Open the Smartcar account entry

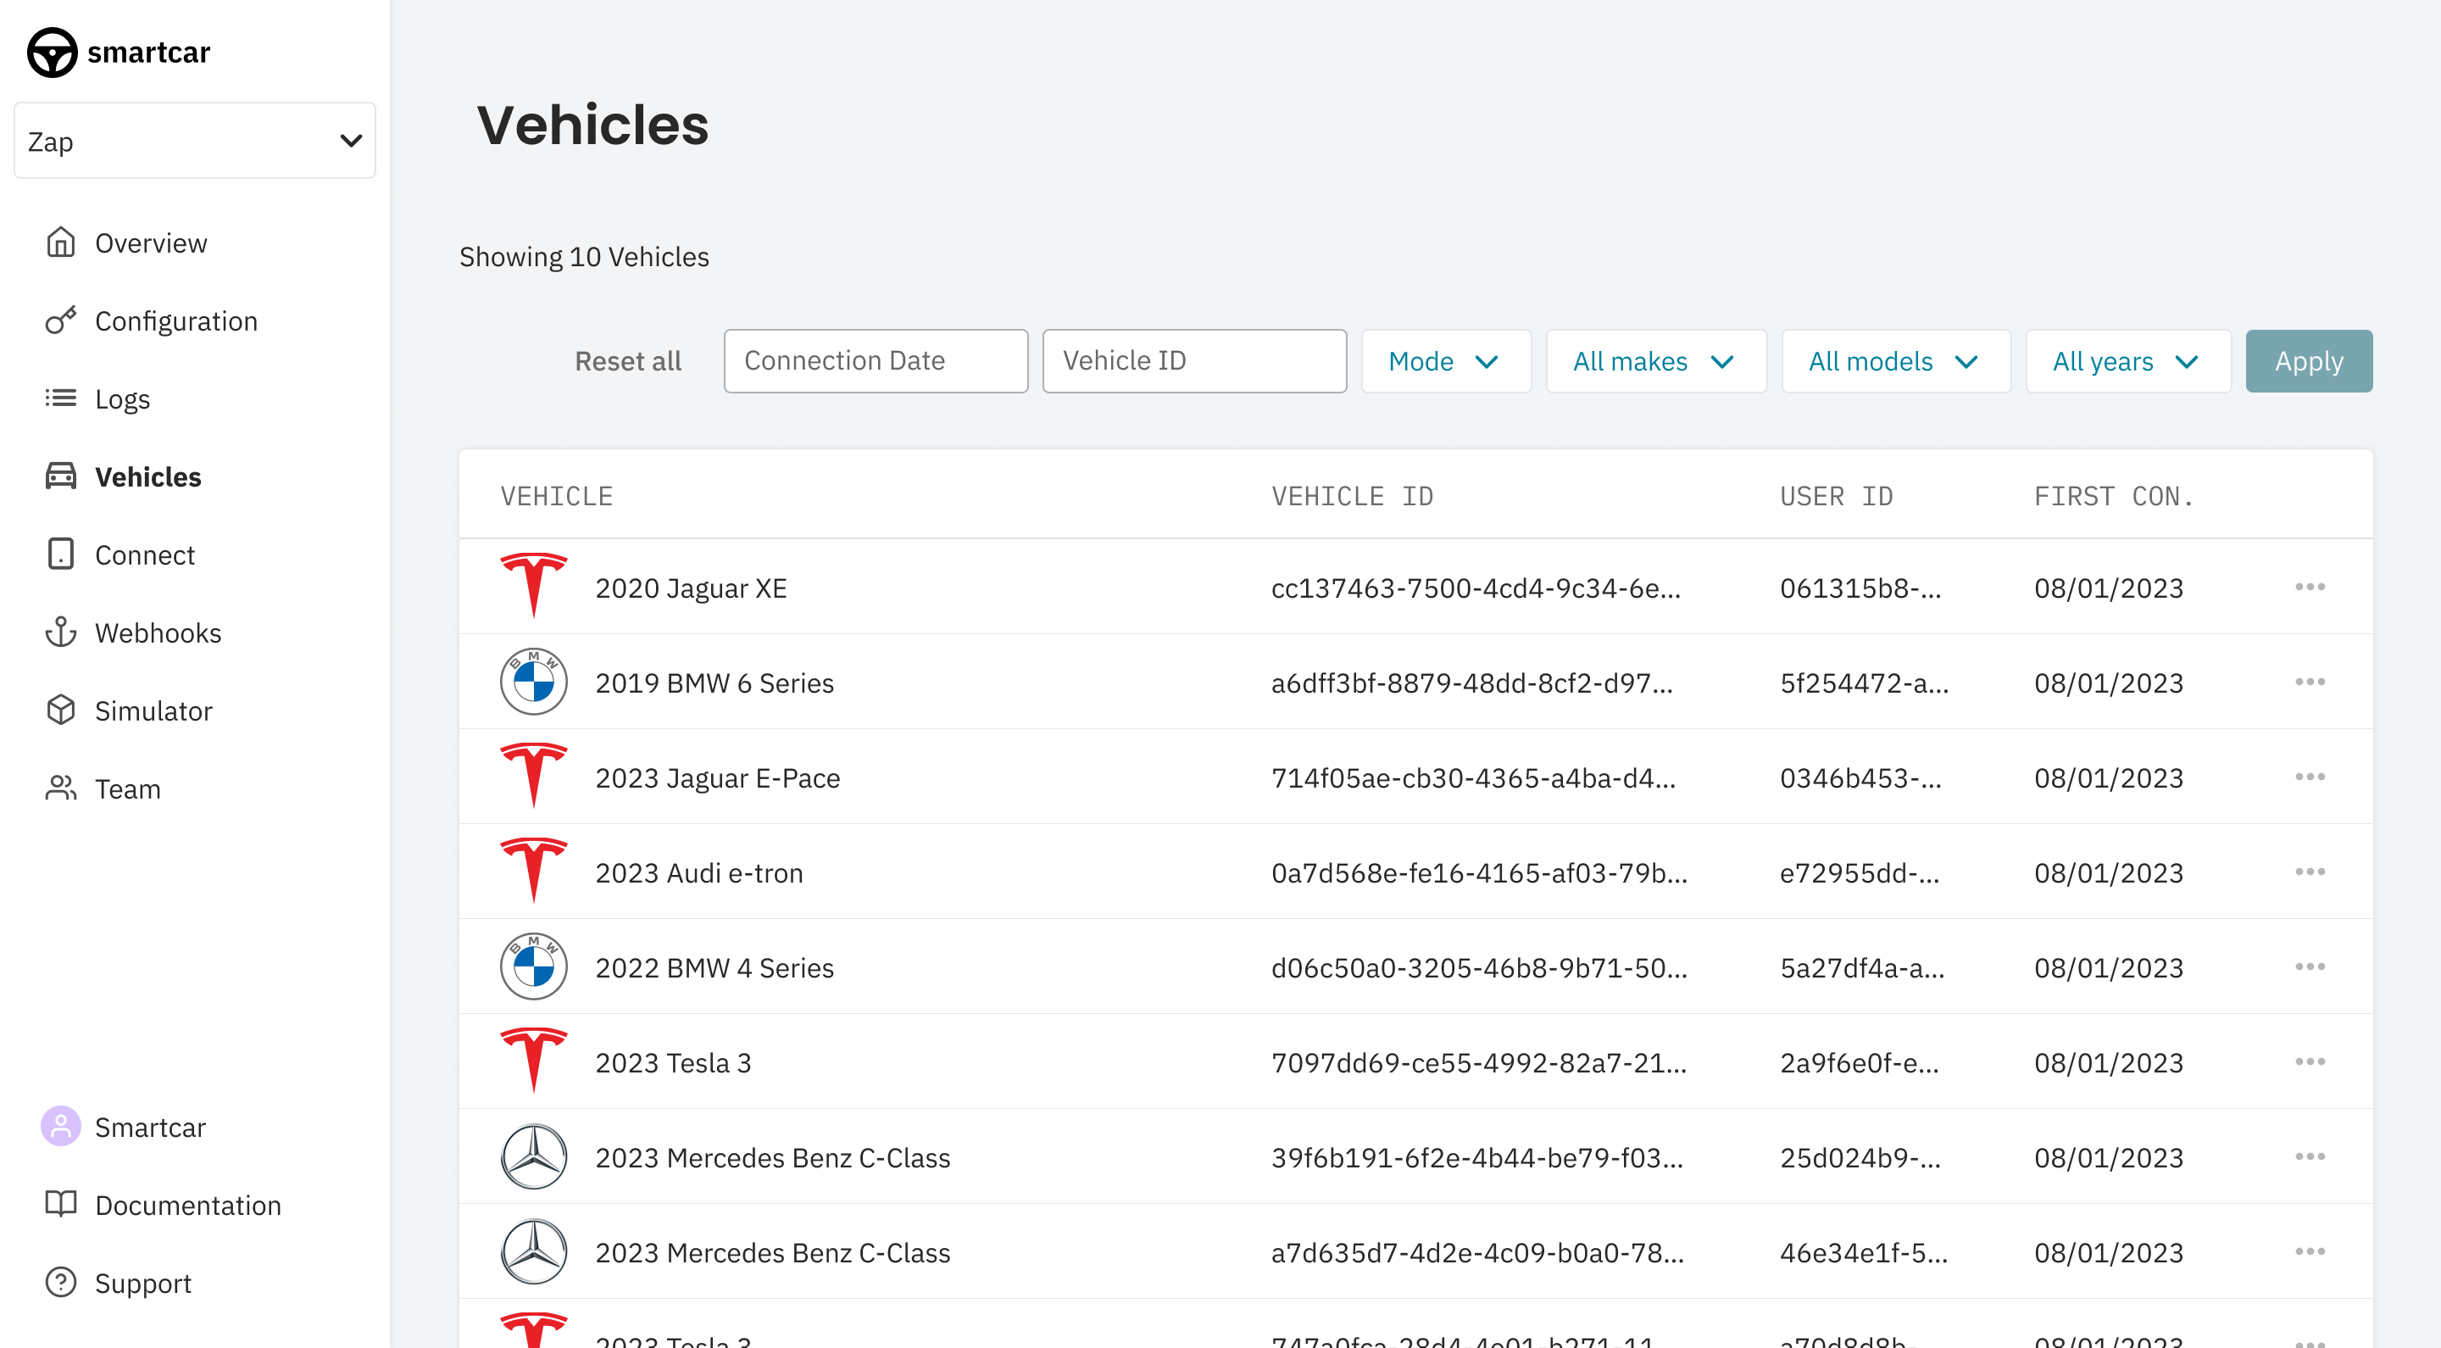pyautogui.click(x=150, y=1127)
